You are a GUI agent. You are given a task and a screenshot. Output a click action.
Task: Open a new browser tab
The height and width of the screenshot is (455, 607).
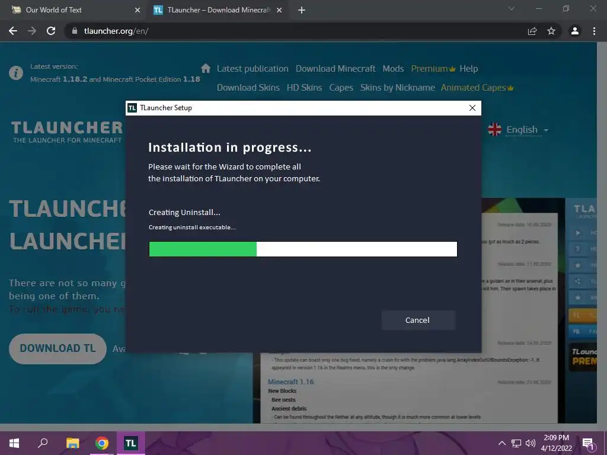tap(302, 10)
